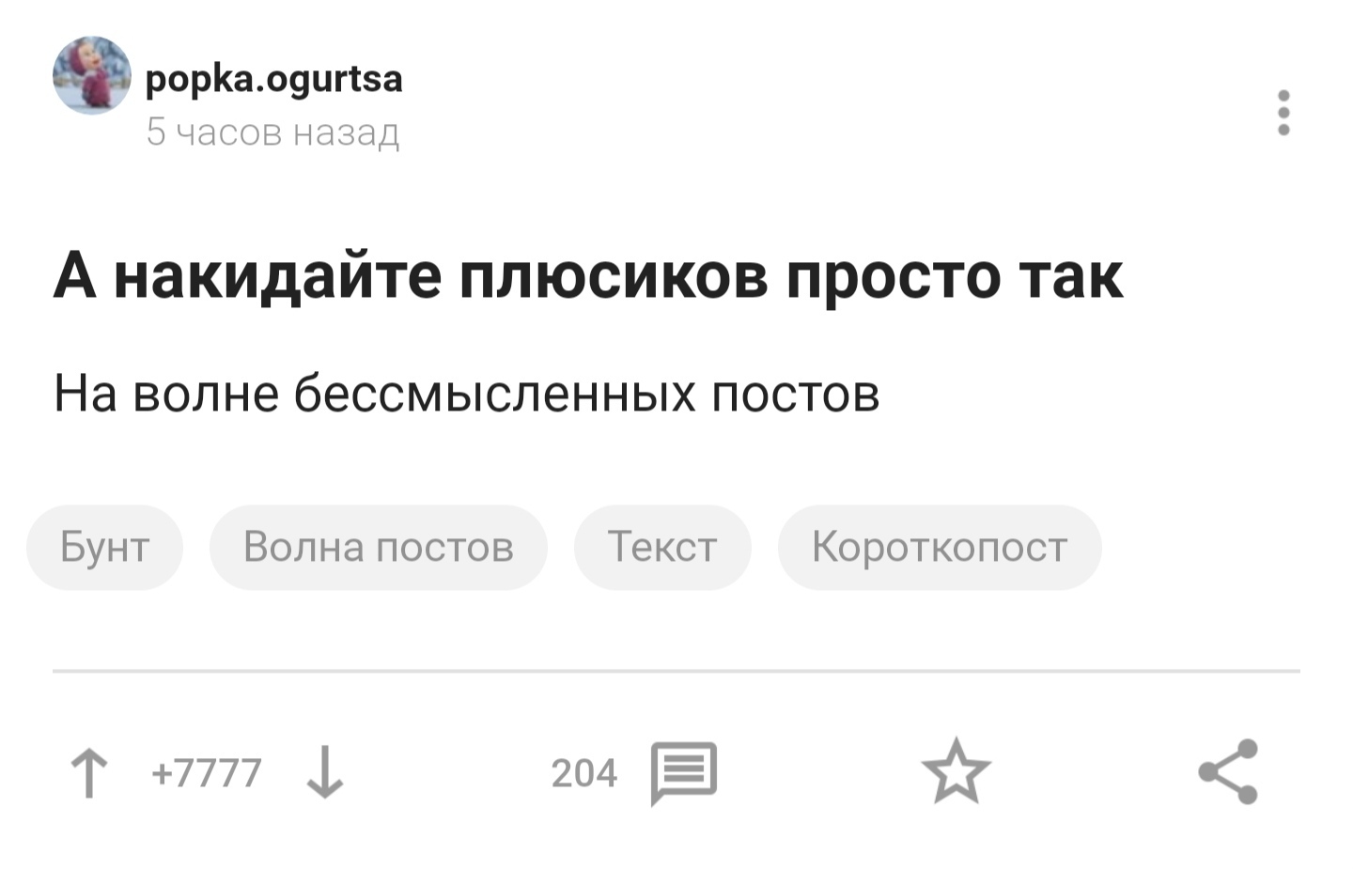Click the word 'плюсиков' in the title
The height and width of the screenshot is (869, 1353).
click(x=614, y=276)
